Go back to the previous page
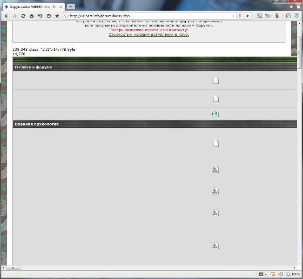 pos(6,16)
